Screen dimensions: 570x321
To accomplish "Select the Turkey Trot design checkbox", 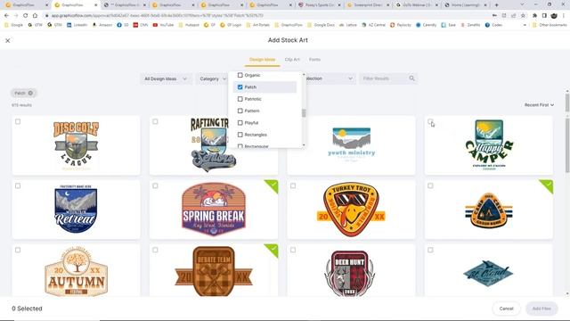I will tap(293, 186).
